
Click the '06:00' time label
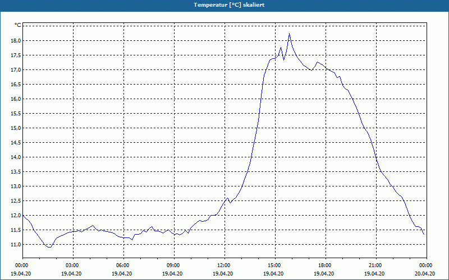pyautogui.click(x=123, y=265)
